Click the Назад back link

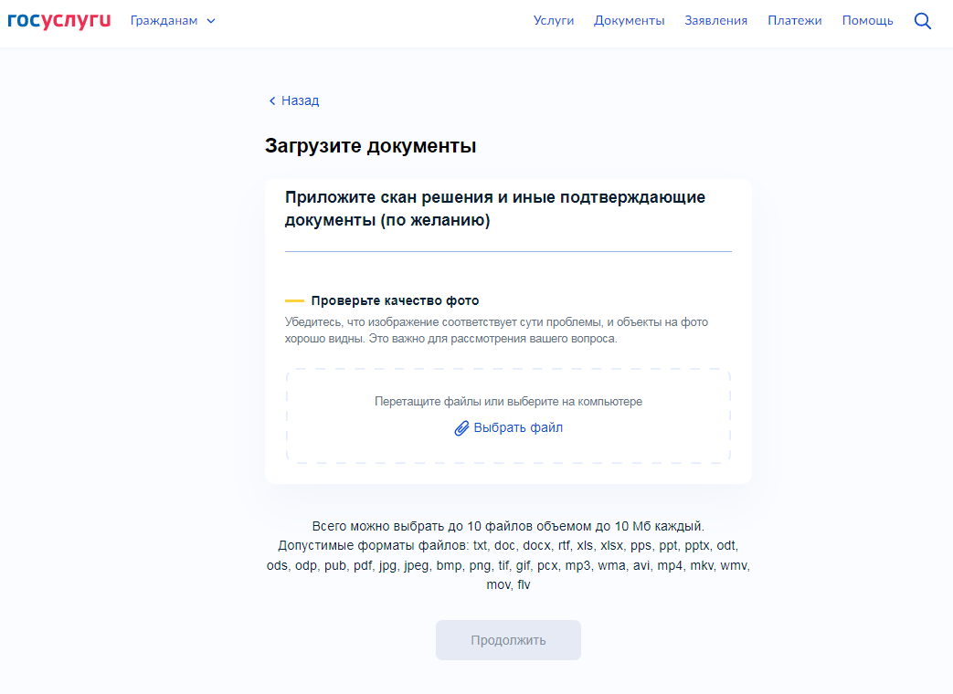point(300,100)
